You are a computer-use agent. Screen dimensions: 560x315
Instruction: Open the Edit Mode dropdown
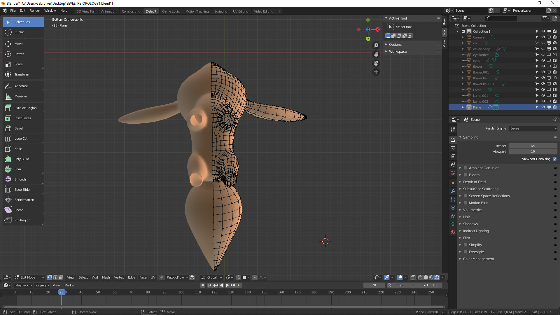click(29, 277)
